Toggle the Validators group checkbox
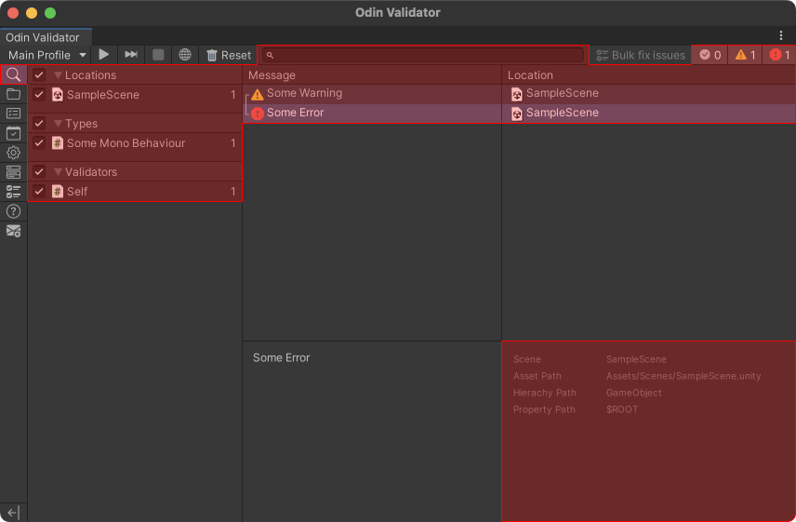Image resolution: width=796 pixels, height=522 pixels. 39,171
